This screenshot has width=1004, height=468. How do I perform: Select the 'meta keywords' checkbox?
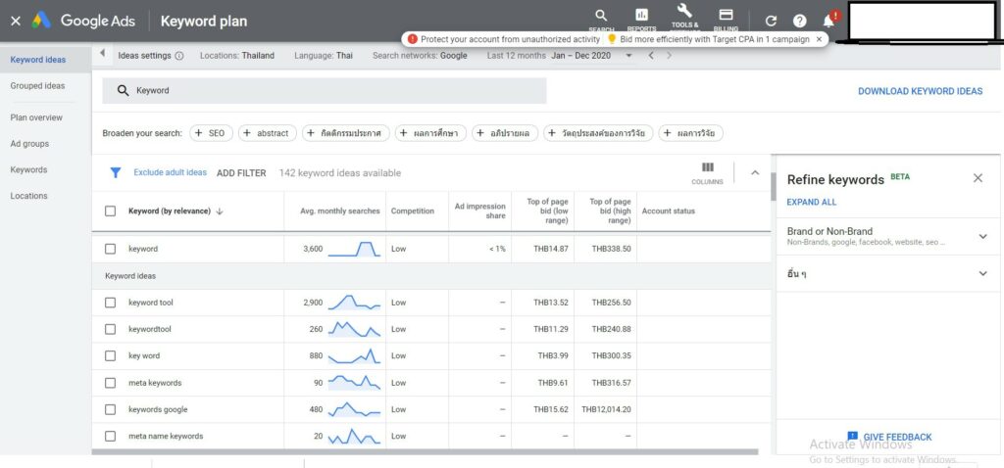click(x=110, y=383)
